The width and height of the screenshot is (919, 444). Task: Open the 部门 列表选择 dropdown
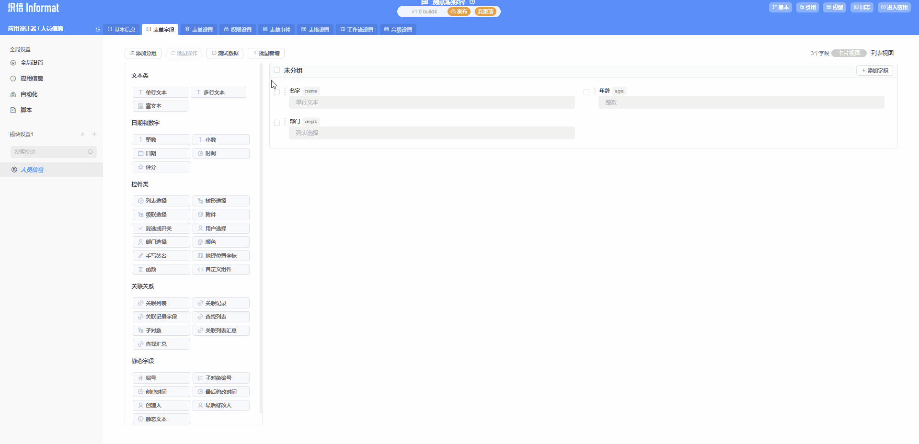[431, 133]
